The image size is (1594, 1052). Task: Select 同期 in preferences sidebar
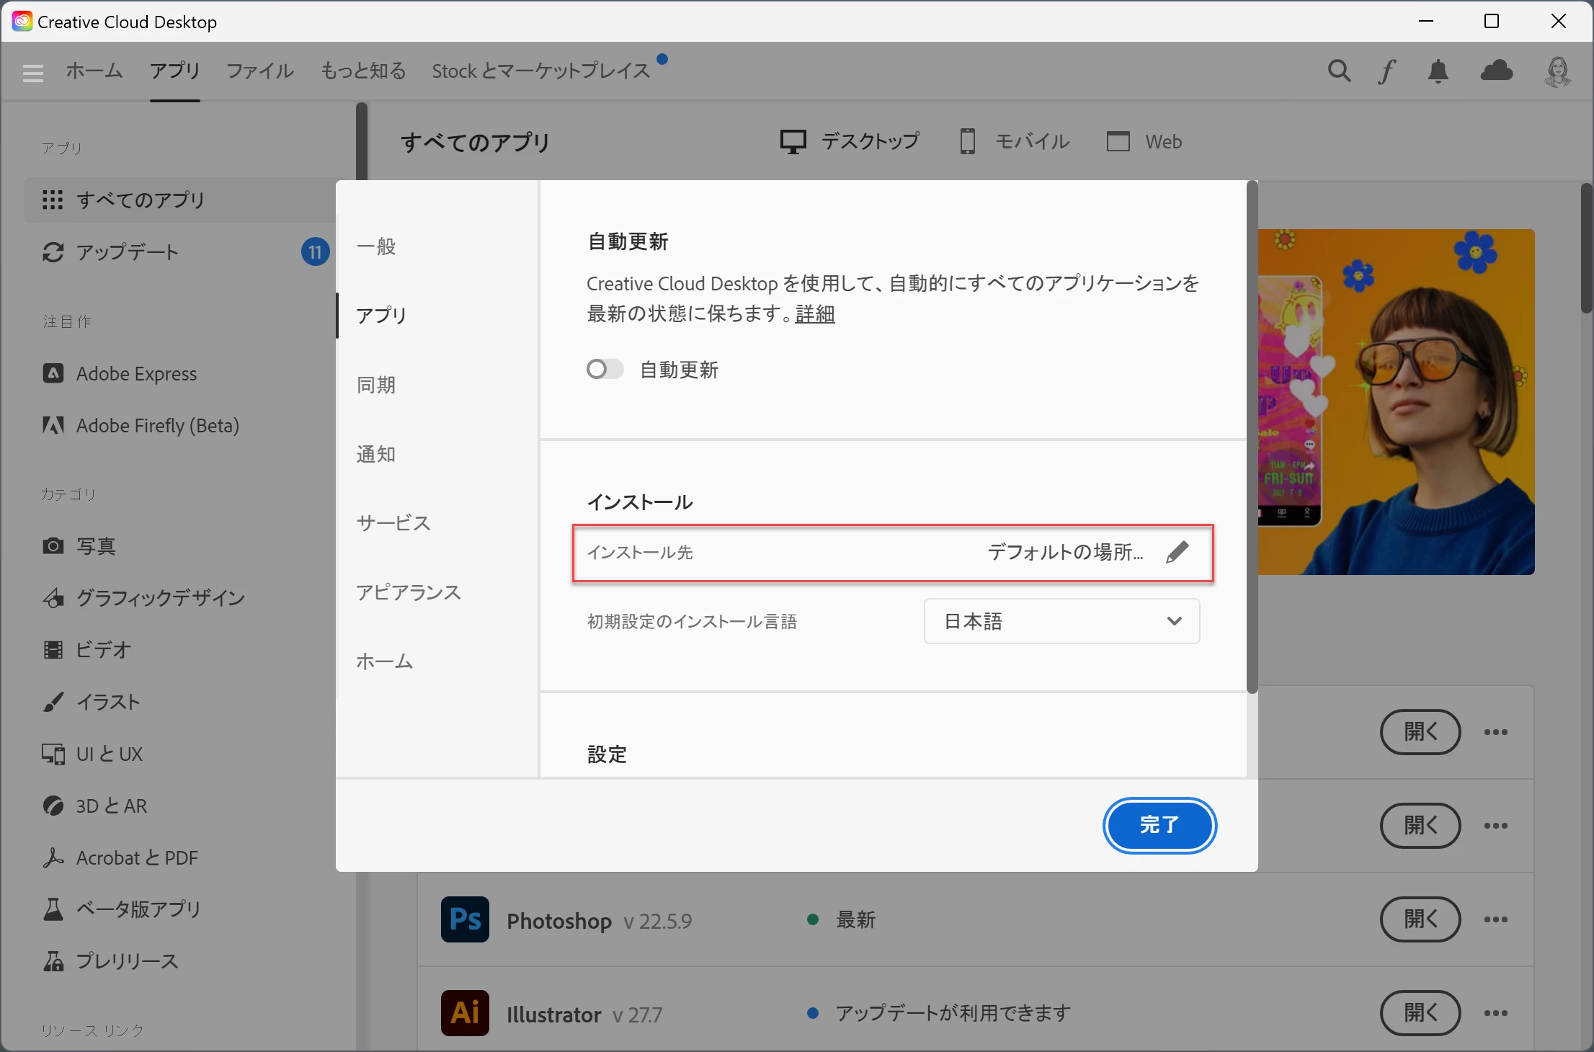[x=376, y=385]
